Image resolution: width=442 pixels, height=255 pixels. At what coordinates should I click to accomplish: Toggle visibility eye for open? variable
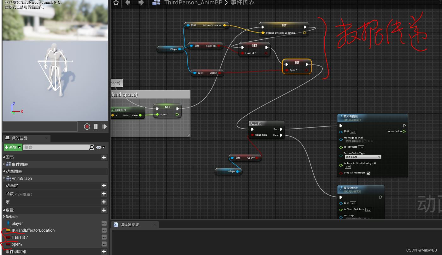(x=104, y=244)
